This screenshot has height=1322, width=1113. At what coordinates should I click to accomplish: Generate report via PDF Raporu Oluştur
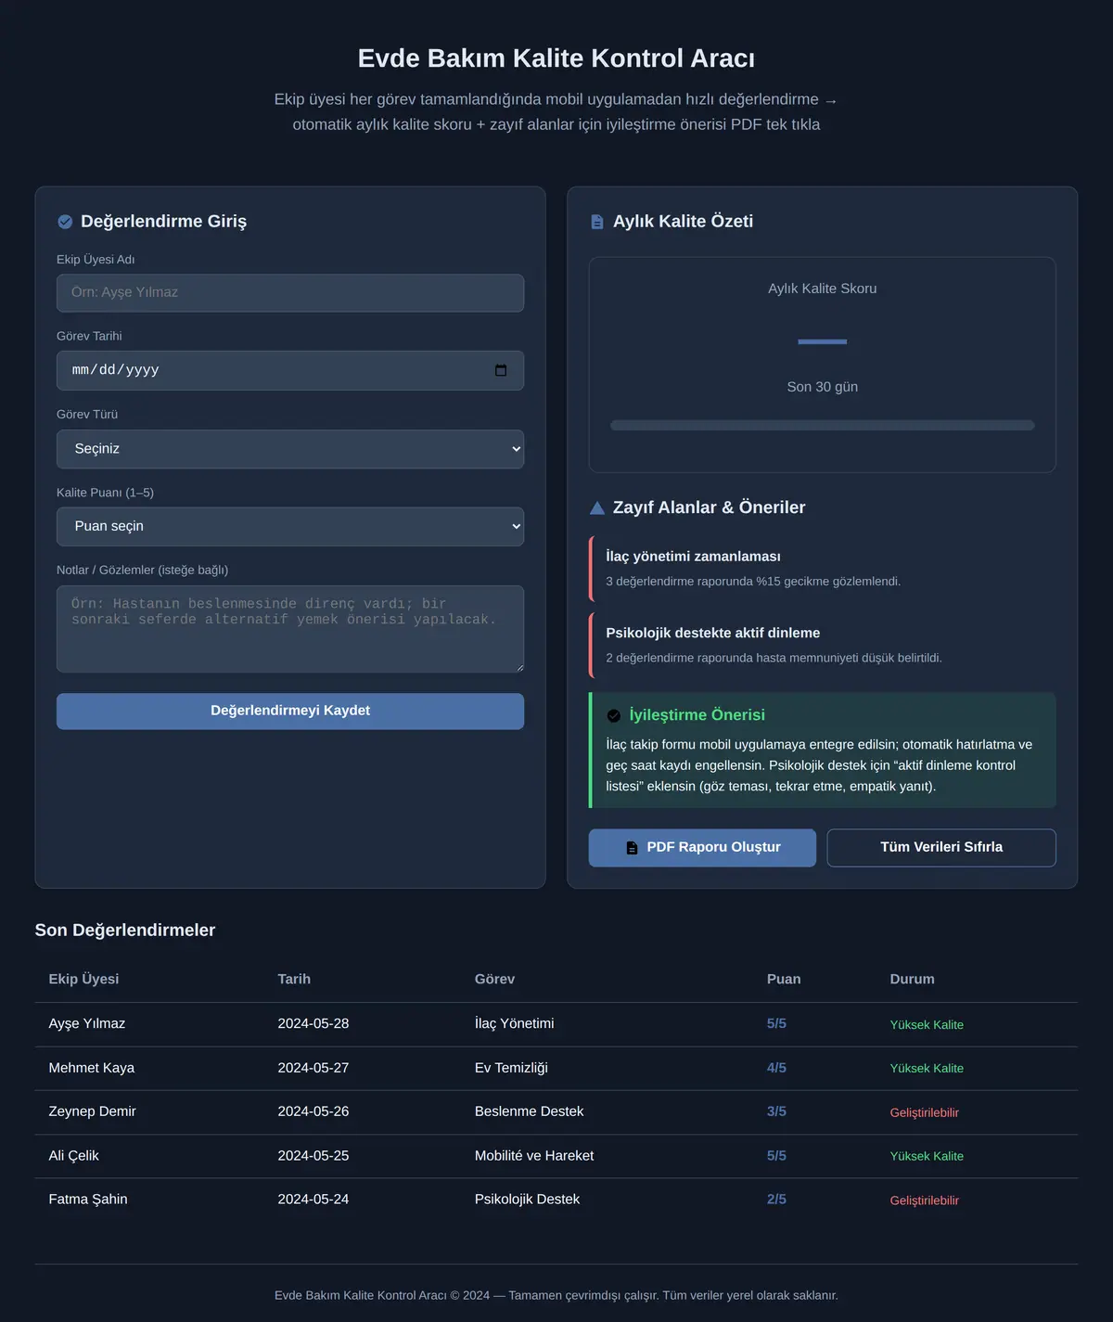pyautogui.click(x=702, y=848)
